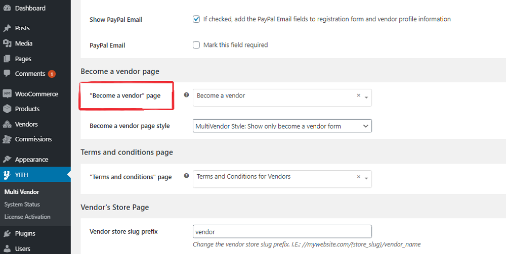Click the Media icon in sidebar

point(7,43)
